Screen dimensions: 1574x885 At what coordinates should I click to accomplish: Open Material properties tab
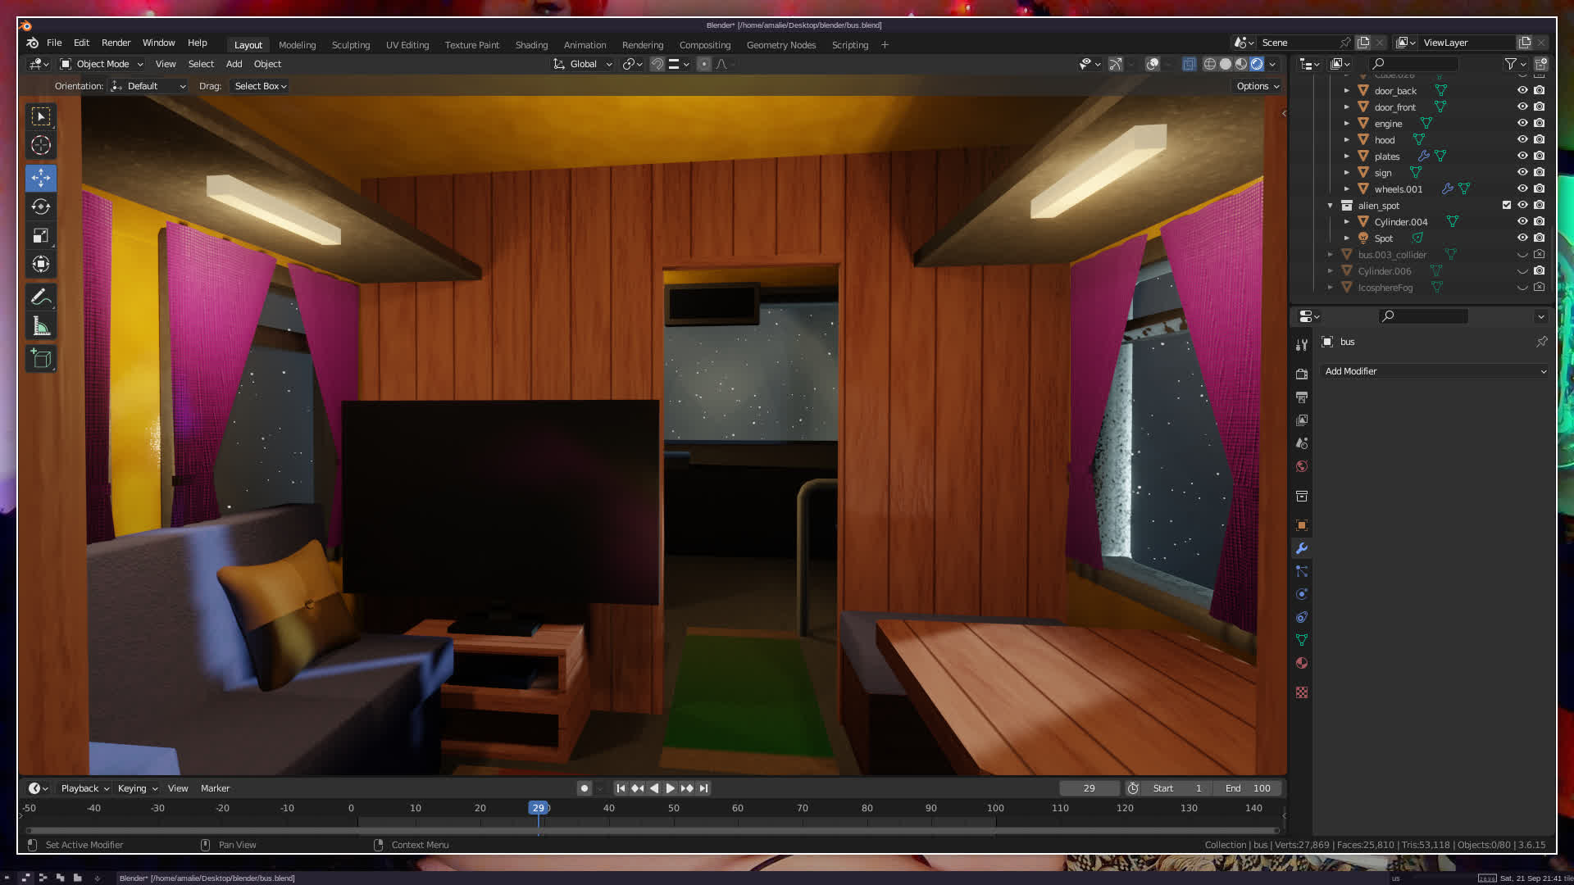coord(1302,663)
